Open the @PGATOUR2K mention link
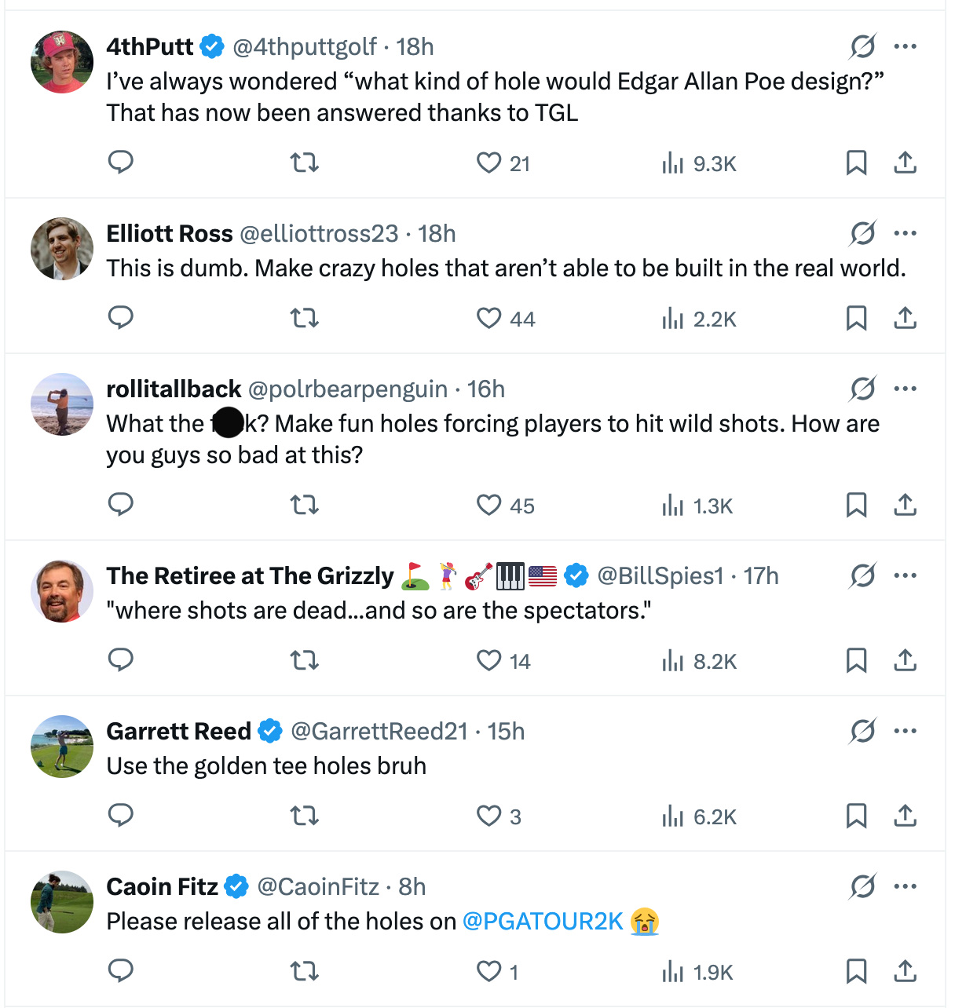 click(543, 921)
